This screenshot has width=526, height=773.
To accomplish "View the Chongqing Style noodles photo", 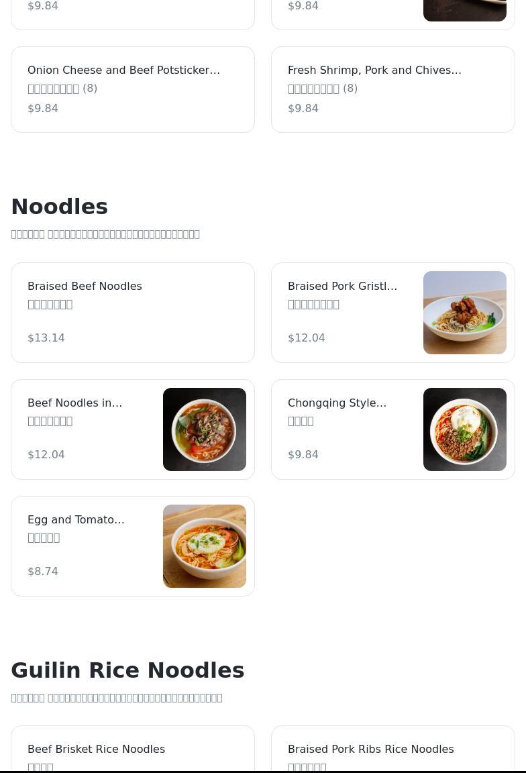I will (x=464, y=429).
